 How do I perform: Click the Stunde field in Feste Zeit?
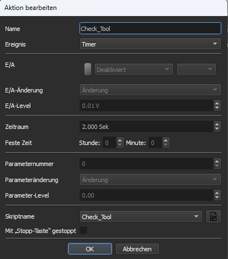coord(110,143)
